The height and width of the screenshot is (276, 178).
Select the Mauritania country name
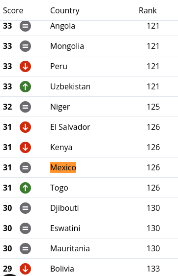coord(70,248)
